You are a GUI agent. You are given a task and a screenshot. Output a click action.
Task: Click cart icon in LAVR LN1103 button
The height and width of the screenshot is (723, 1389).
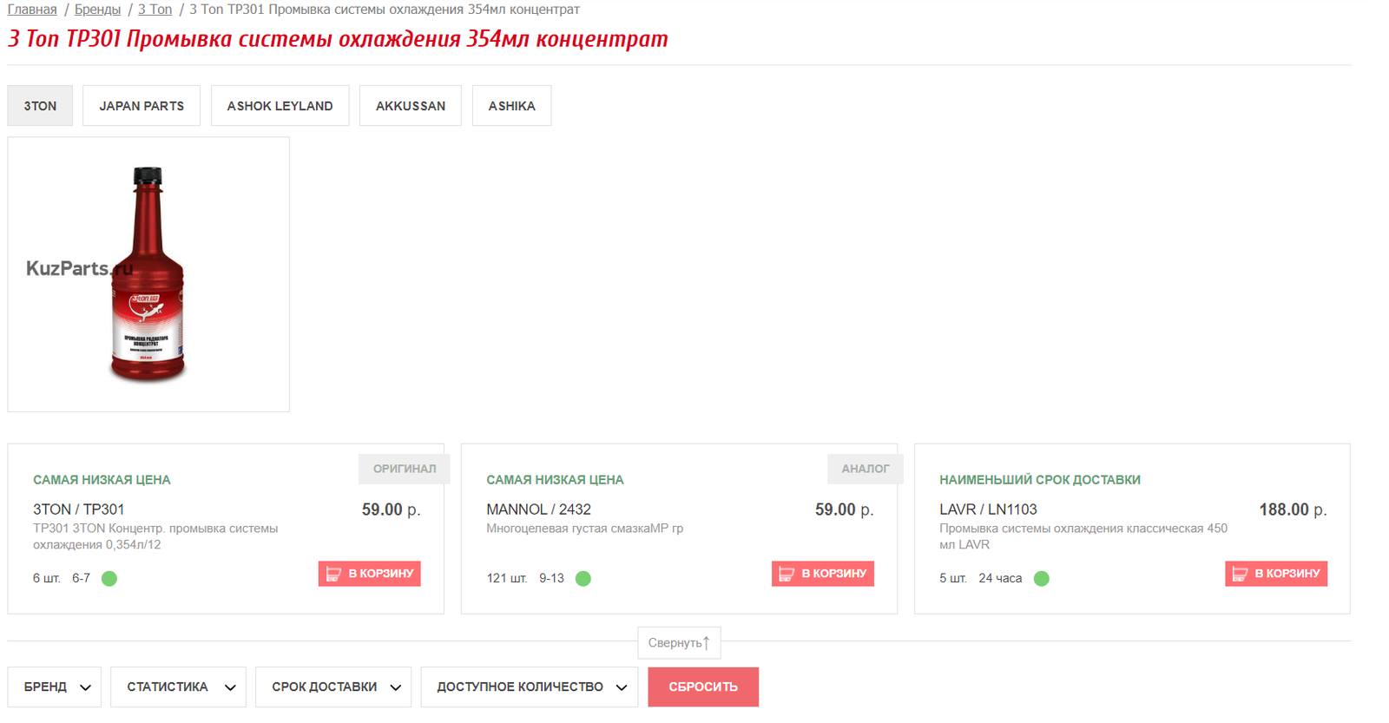coord(1240,574)
